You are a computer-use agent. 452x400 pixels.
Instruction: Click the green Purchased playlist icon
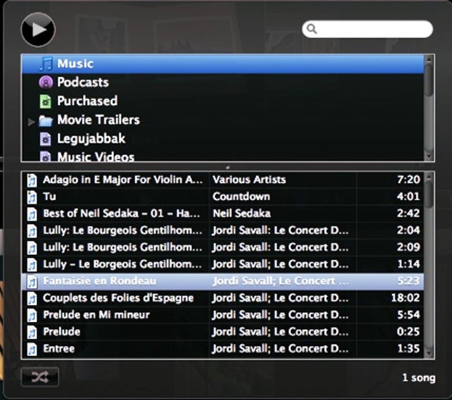click(x=45, y=102)
